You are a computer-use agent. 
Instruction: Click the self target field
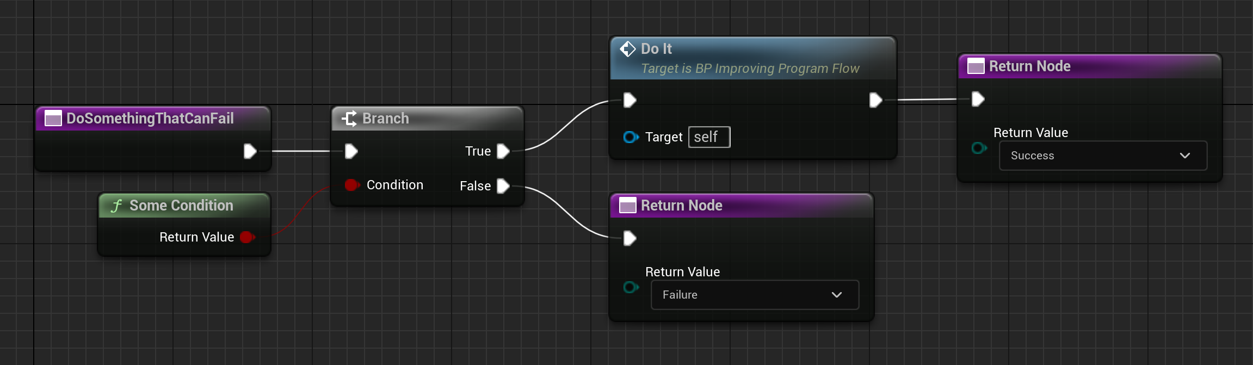coord(709,137)
